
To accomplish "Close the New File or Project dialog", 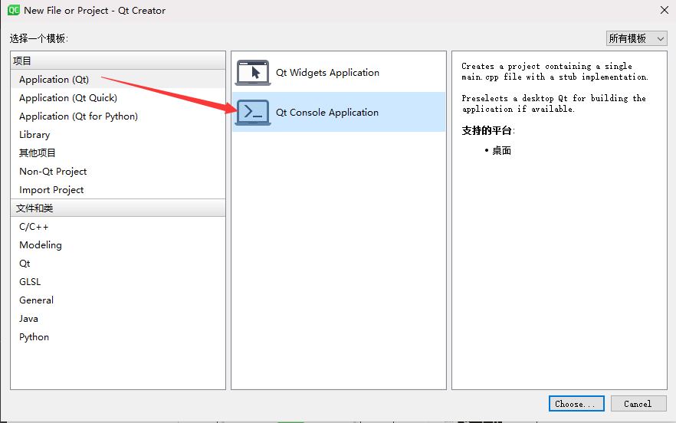I will click(x=665, y=10).
